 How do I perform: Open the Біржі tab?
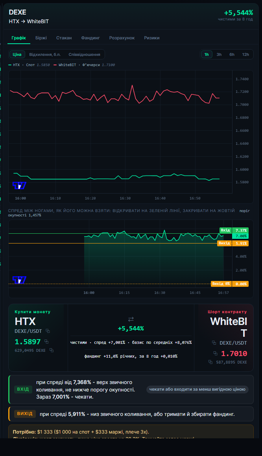41,38
